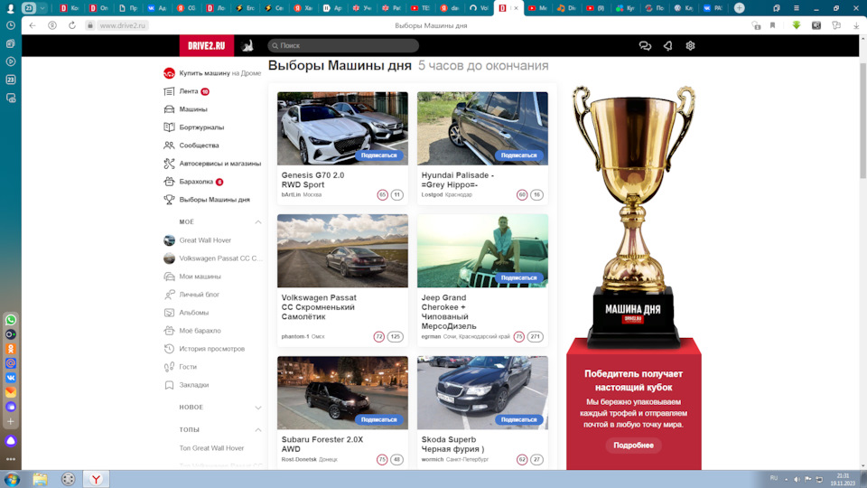Viewport: 867px width, 488px height.
Task: Click the www.drive2.ru address bar
Action: (122, 25)
